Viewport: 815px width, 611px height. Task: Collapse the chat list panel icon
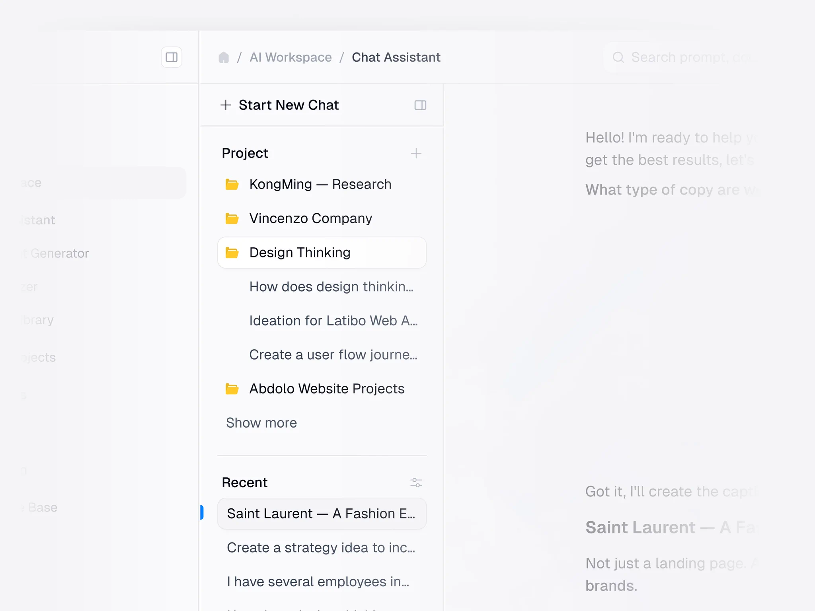pyautogui.click(x=420, y=105)
